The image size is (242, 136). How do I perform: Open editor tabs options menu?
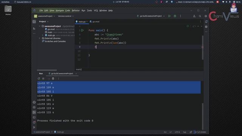pos(200,22)
